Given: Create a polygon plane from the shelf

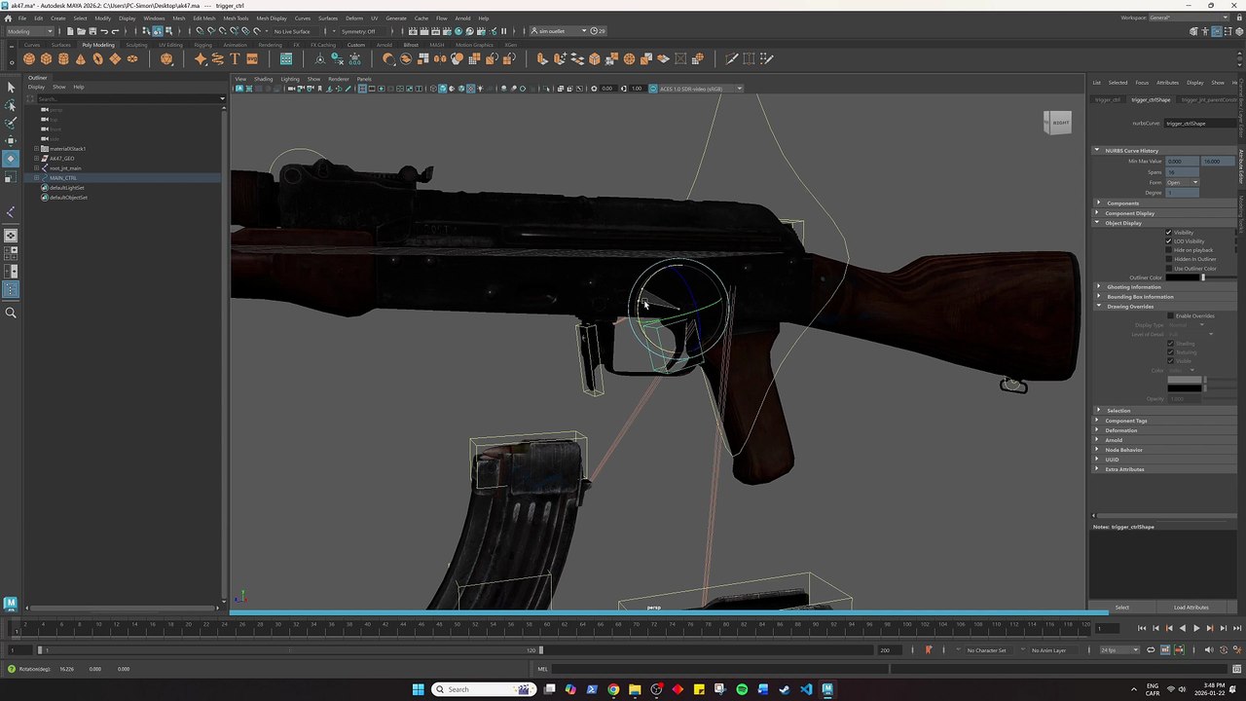Looking at the screenshot, I should point(115,59).
